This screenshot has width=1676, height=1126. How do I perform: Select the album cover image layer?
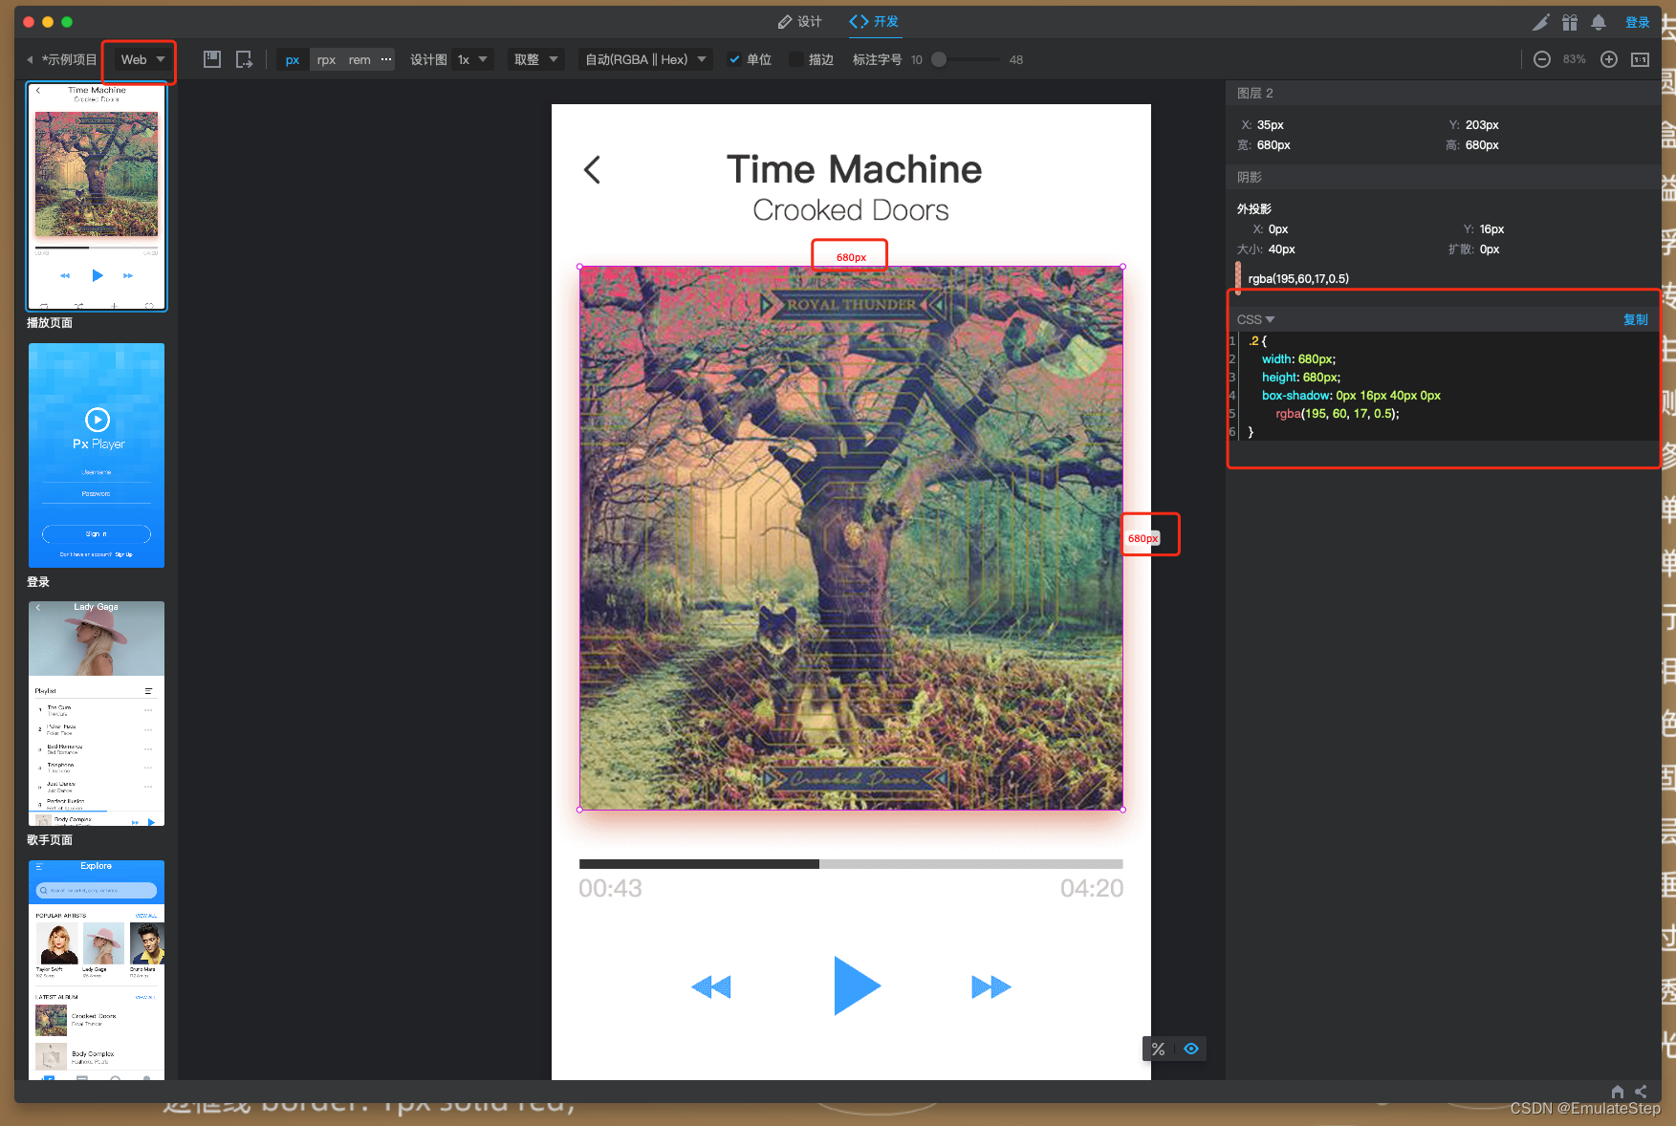point(851,538)
